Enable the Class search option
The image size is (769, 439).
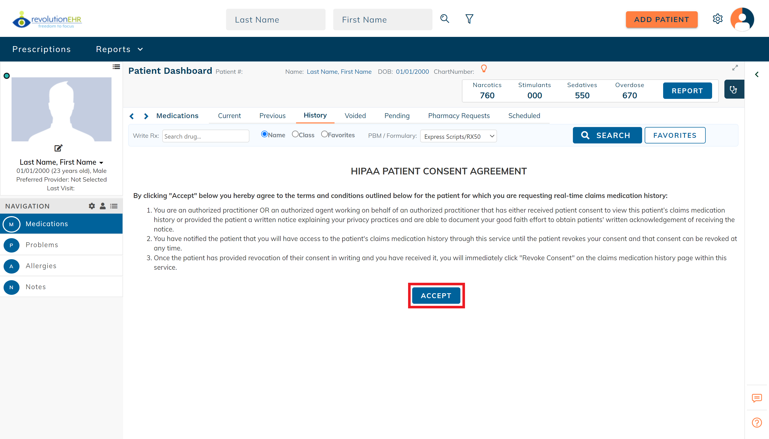pos(296,134)
